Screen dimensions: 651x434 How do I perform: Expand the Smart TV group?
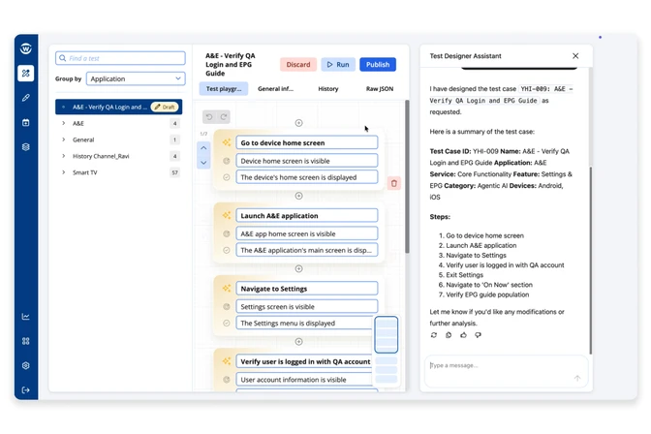click(64, 171)
